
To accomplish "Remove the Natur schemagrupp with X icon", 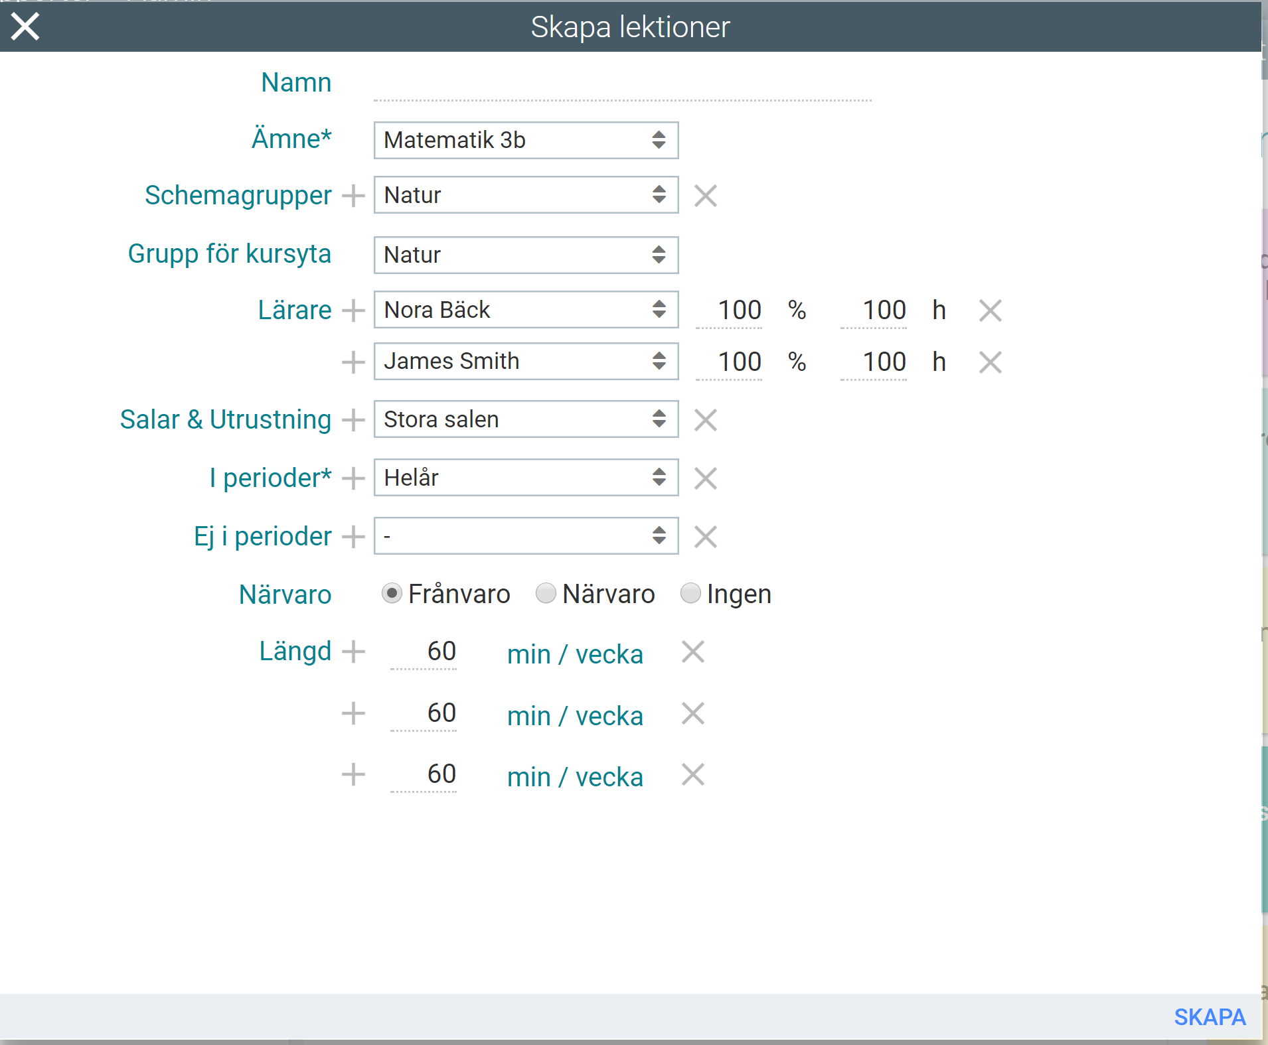I will [705, 196].
